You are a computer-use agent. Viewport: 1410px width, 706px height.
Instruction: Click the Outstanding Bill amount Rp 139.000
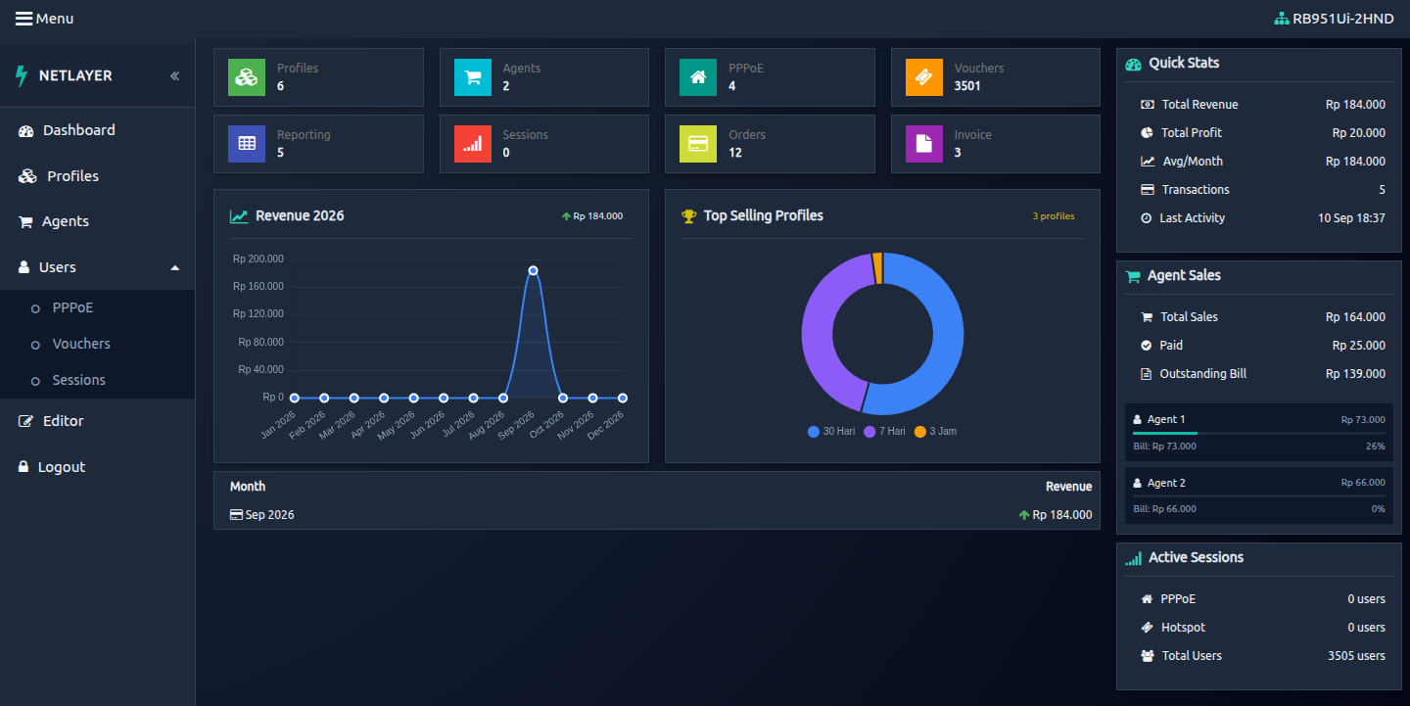1355,374
